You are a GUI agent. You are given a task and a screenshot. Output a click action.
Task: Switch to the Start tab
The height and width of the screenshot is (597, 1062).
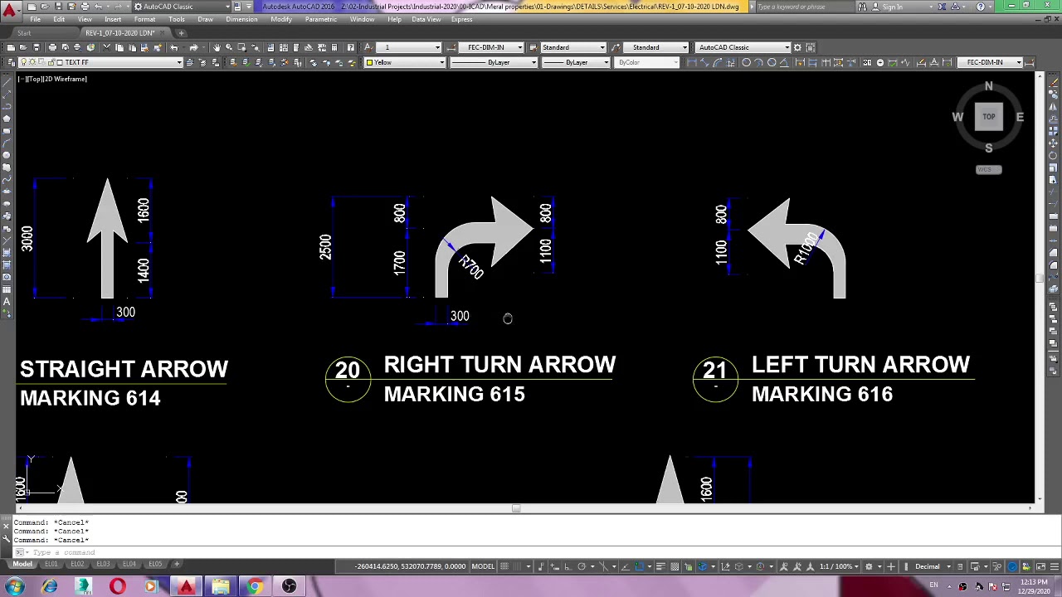[x=24, y=33]
